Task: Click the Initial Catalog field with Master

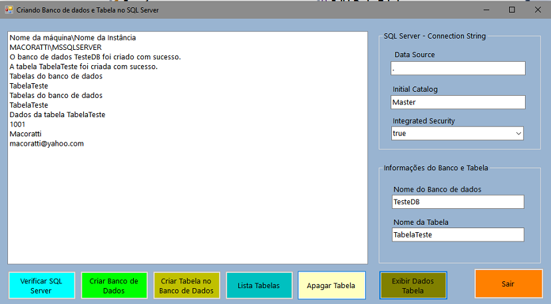Action: (x=458, y=102)
